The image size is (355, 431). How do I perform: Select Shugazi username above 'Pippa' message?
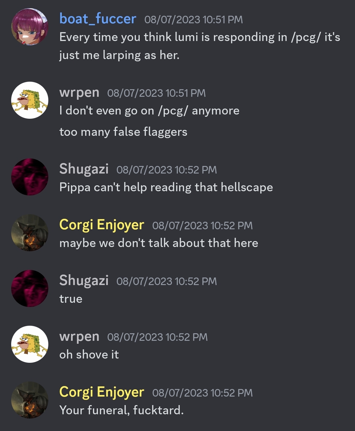(x=84, y=169)
